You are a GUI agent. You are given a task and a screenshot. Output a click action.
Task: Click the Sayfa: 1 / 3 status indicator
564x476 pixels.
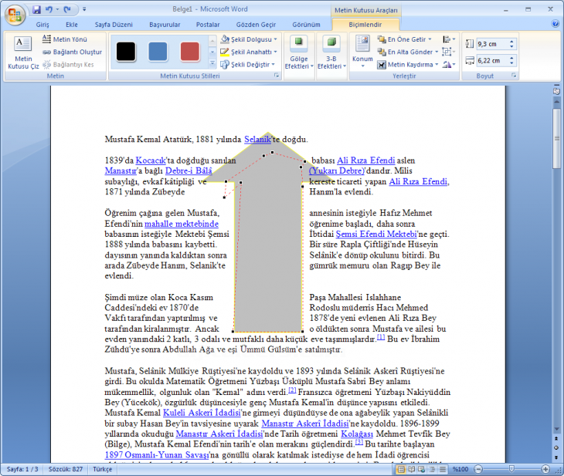coord(22,469)
